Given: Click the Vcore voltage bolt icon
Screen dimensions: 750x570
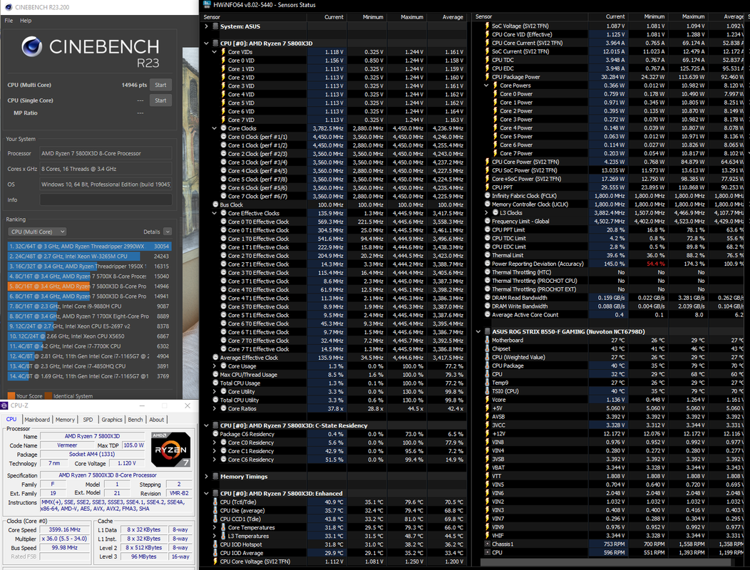Looking at the screenshot, I should click(x=488, y=400).
